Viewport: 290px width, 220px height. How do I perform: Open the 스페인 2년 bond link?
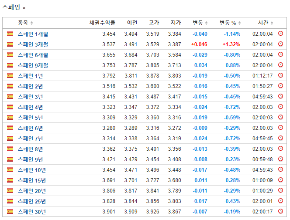coord(30,86)
